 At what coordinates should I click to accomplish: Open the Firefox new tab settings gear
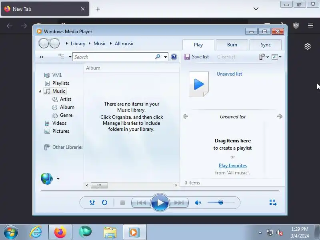coord(308,46)
